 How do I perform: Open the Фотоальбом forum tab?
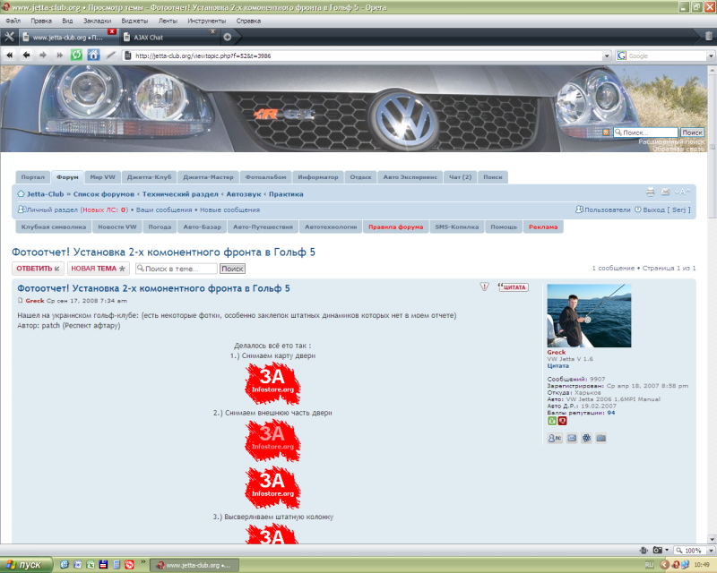265,177
